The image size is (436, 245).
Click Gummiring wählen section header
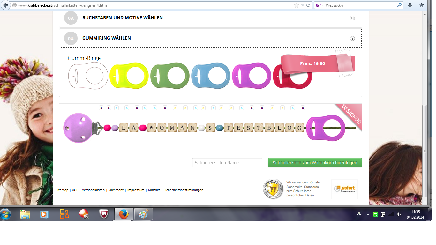[x=211, y=38]
